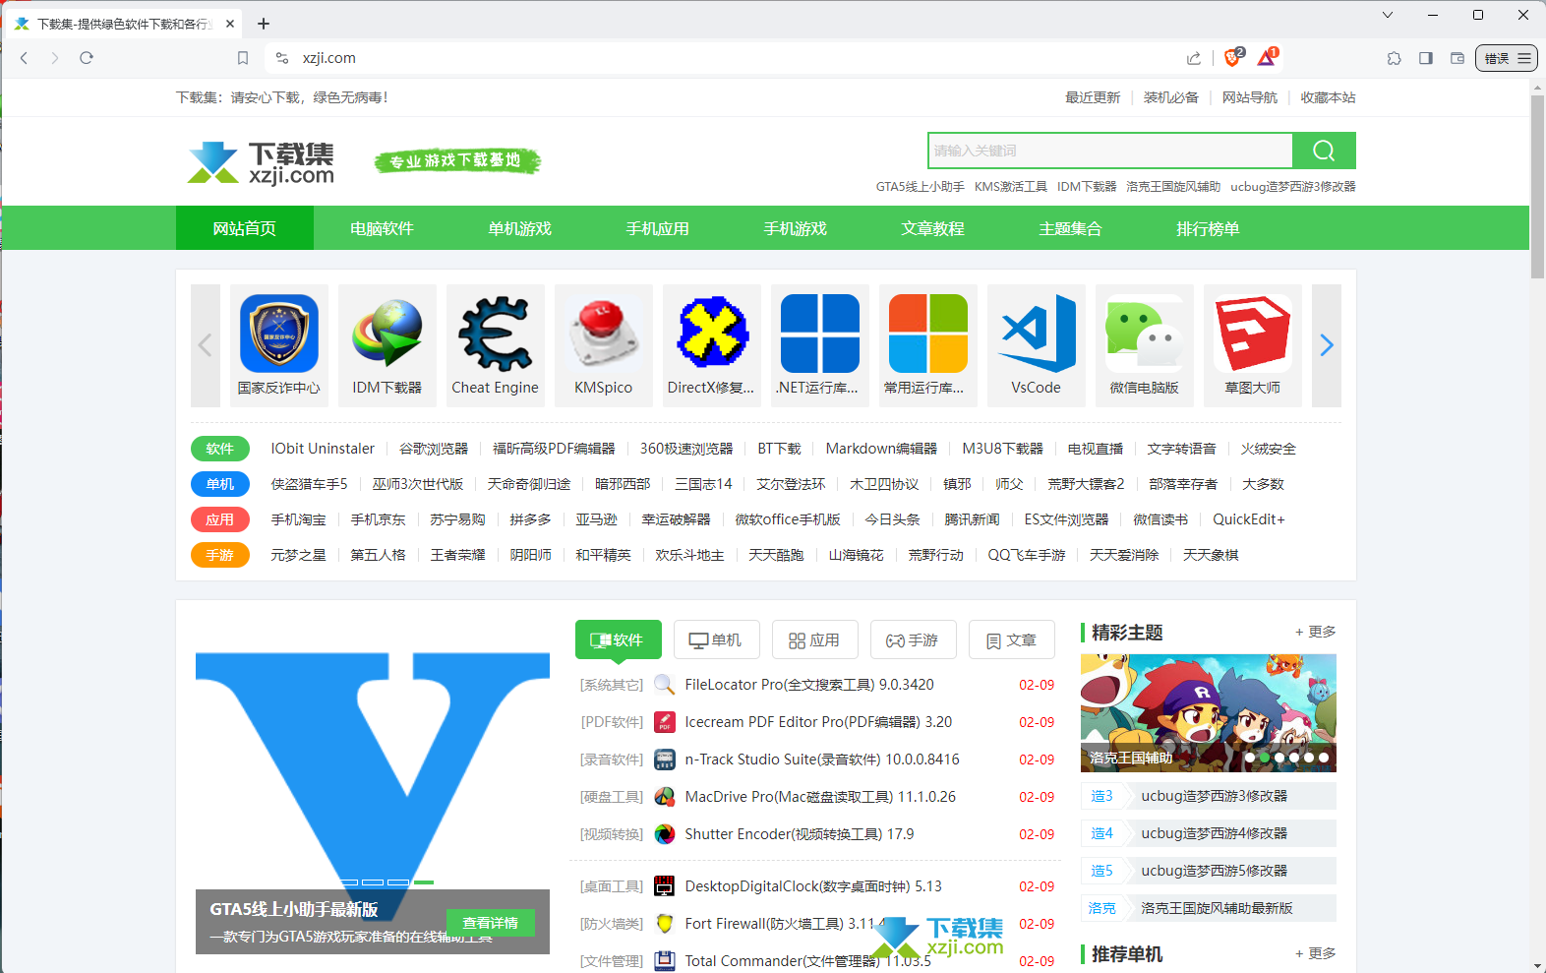Viewport: 1546px width, 973px height.
Task: Expand 精彩主题 with 更多 link
Action: pyautogui.click(x=1316, y=632)
